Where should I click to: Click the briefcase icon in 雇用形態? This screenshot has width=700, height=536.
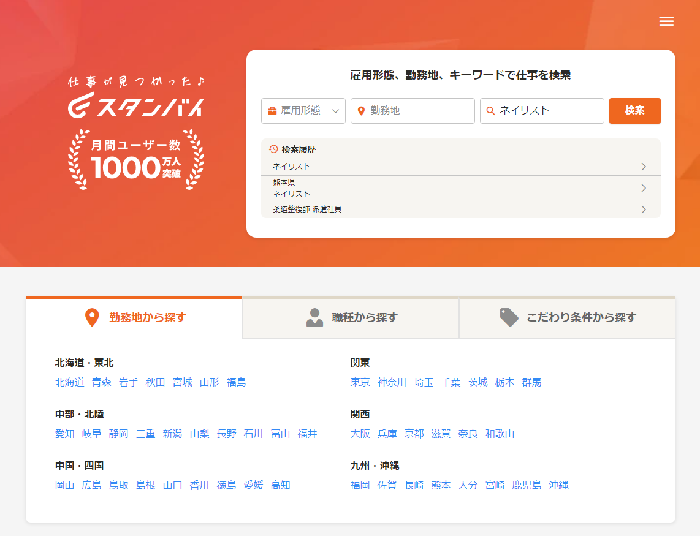pyautogui.click(x=272, y=111)
